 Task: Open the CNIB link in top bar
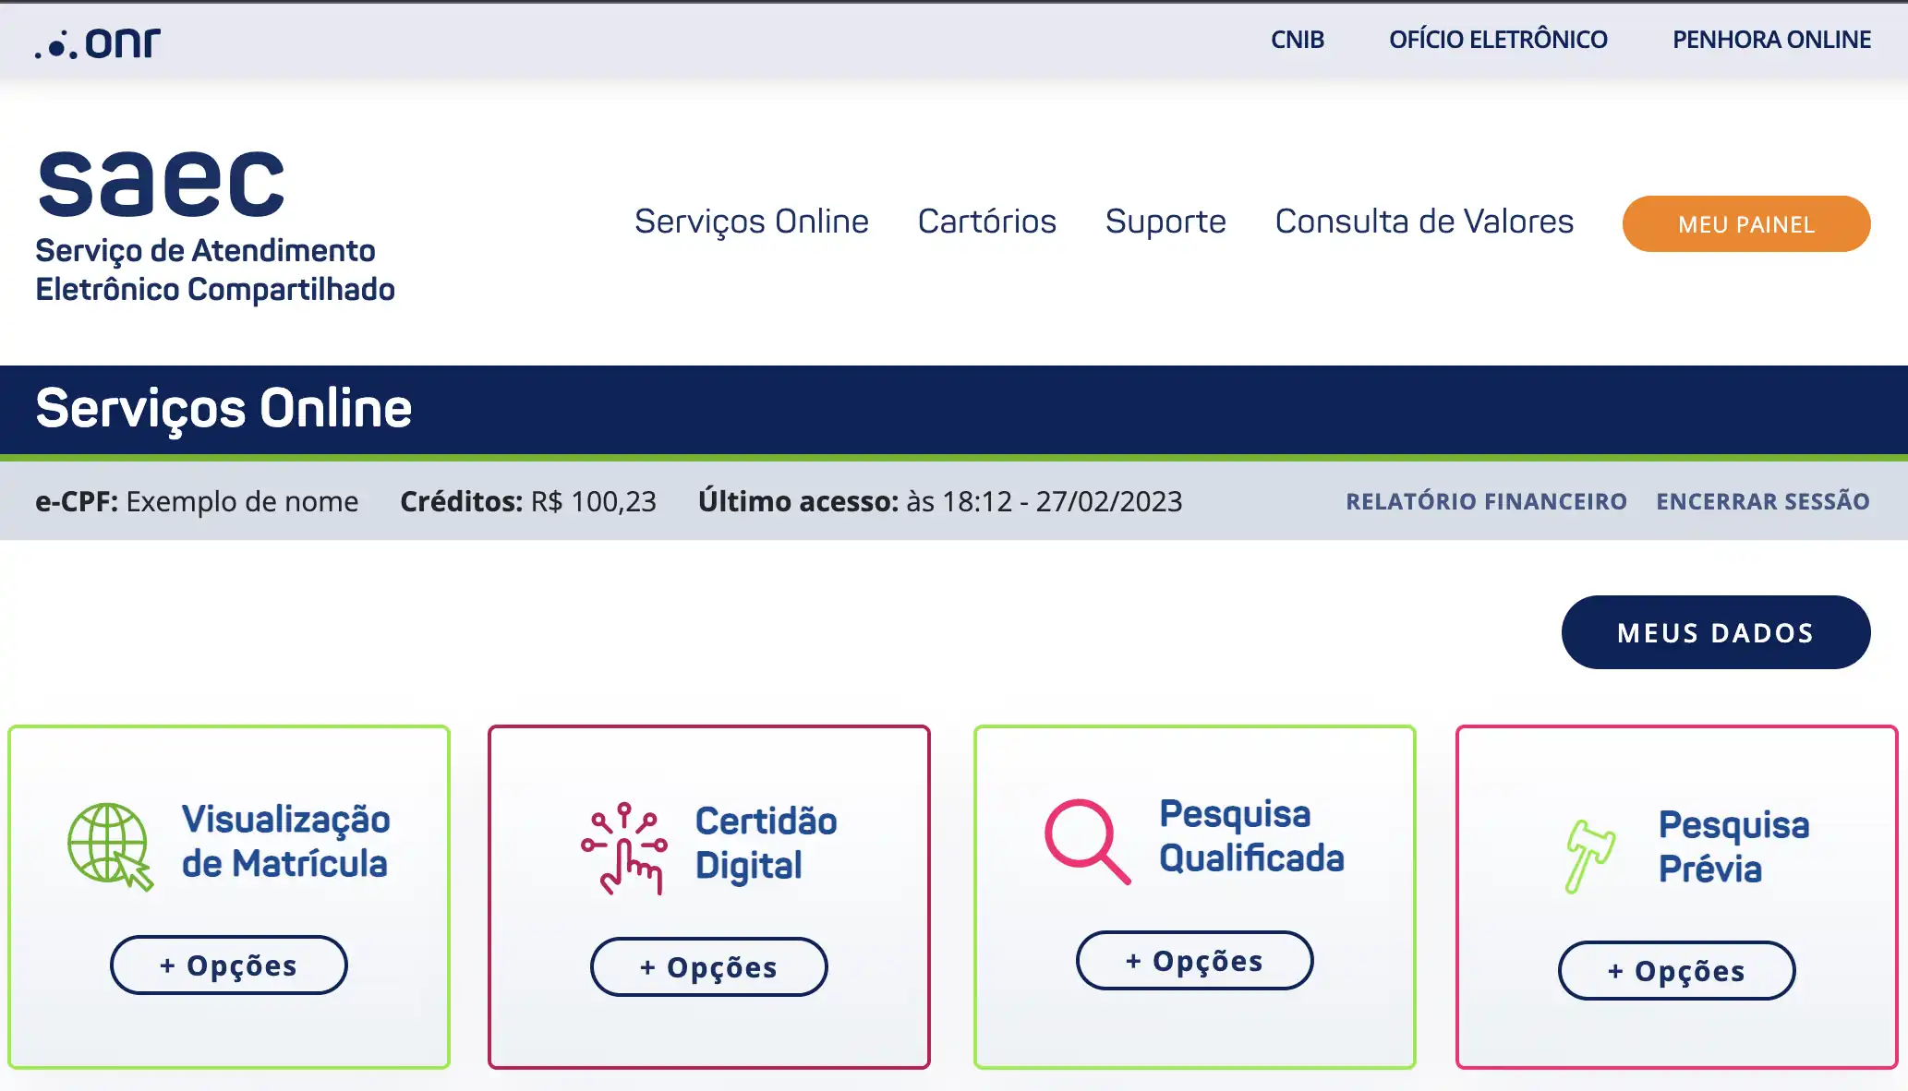click(1297, 40)
